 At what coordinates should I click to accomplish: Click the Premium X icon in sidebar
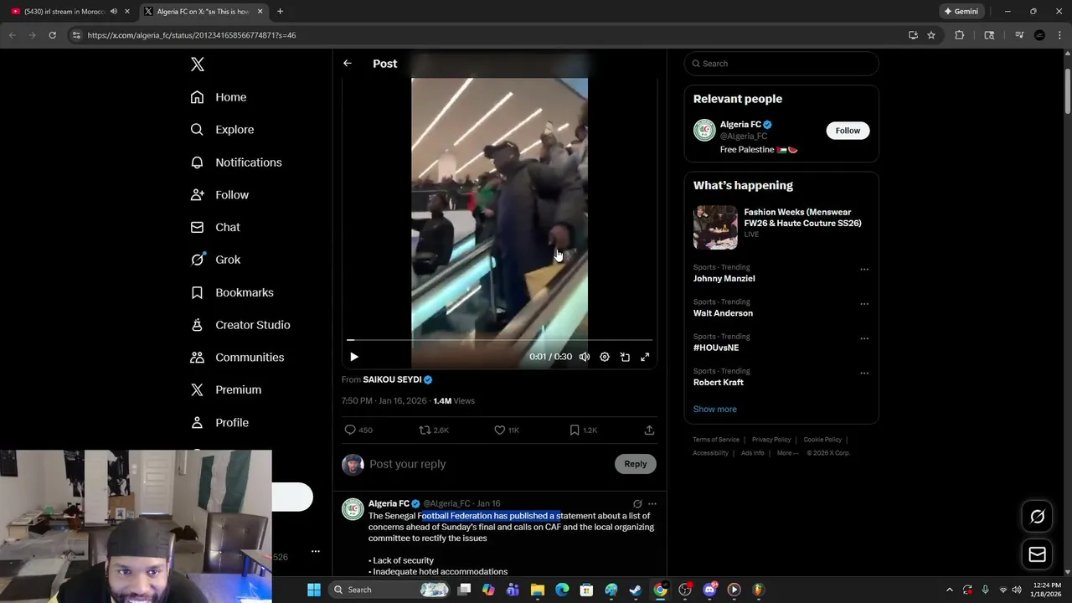[197, 390]
